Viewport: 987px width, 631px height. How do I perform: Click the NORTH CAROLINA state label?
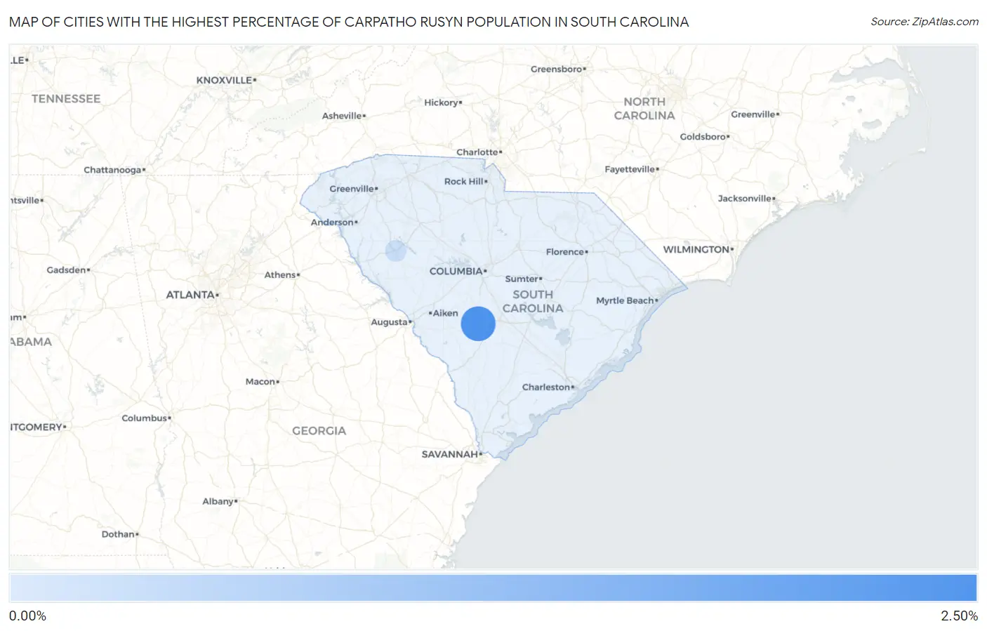tap(644, 109)
